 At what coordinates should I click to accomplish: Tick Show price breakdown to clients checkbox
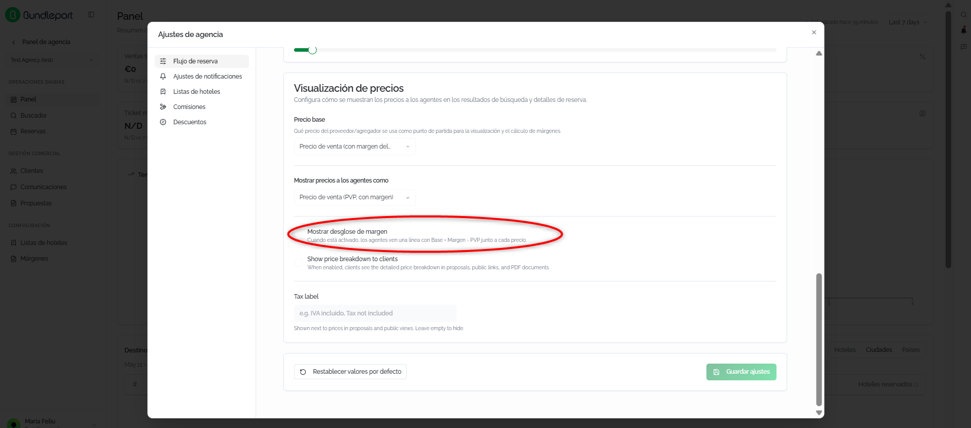click(x=298, y=262)
